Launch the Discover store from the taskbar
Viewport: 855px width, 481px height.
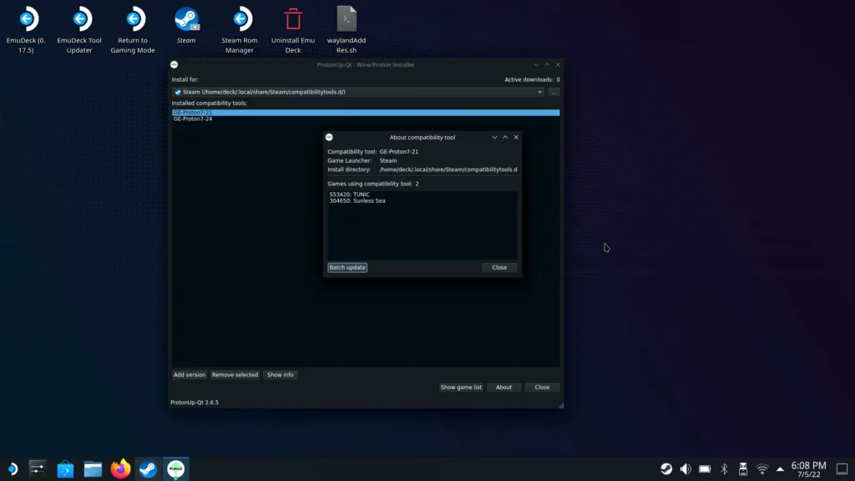[65, 469]
